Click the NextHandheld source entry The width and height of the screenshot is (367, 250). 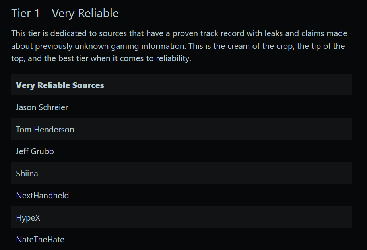pos(42,196)
